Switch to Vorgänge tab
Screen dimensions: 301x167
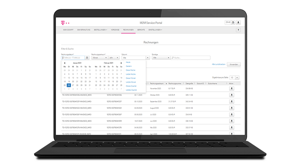115,30
